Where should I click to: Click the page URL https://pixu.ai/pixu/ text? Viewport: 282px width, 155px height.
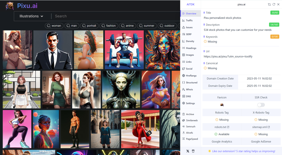(x=228, y=56)
